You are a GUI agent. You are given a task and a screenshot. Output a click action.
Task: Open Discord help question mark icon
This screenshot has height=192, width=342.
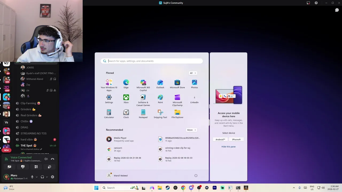click(x=316, y=3)
